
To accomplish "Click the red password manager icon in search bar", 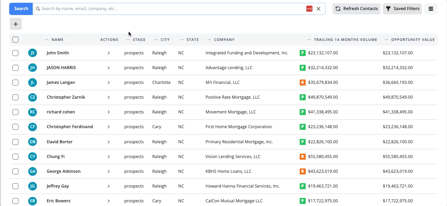I will [309, 9].
